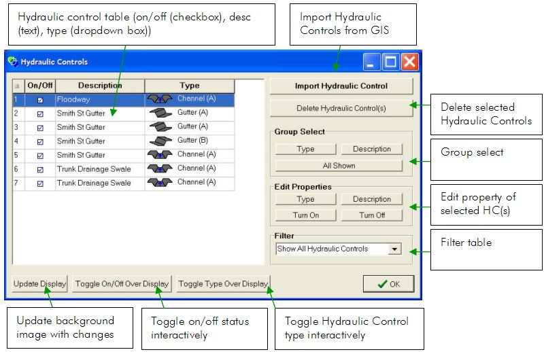This screenshot has width=544, height=352.
Task: Click the Channel (A) icon in row 1
Action: click(160, 99)
